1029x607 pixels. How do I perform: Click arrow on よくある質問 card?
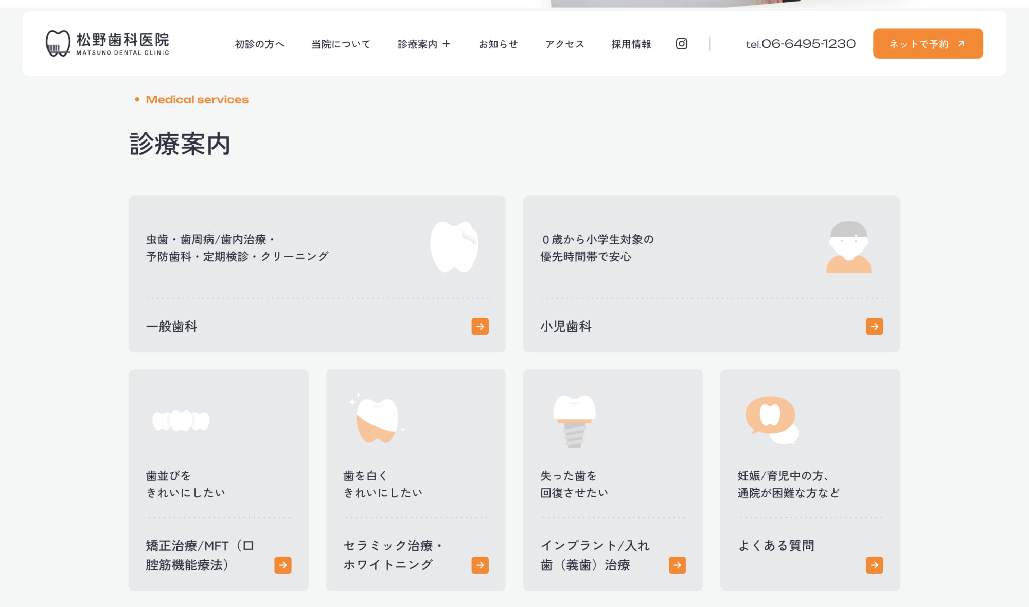[x=874, y=565]
